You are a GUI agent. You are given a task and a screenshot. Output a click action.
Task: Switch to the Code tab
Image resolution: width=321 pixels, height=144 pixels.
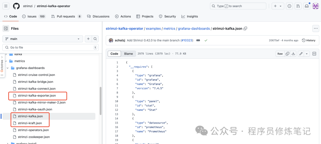coord(11,16)
